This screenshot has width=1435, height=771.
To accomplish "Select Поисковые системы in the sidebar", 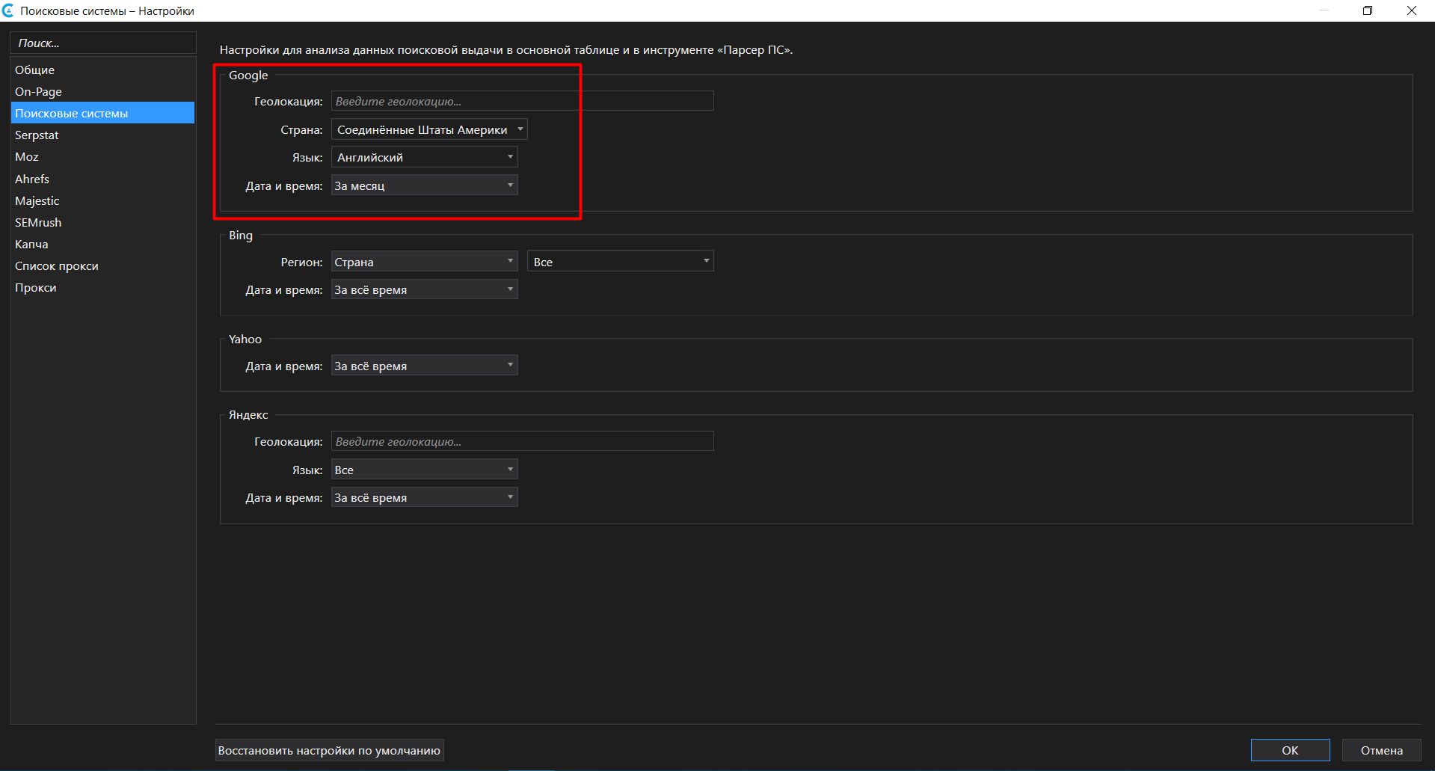I will click(102, 113).
